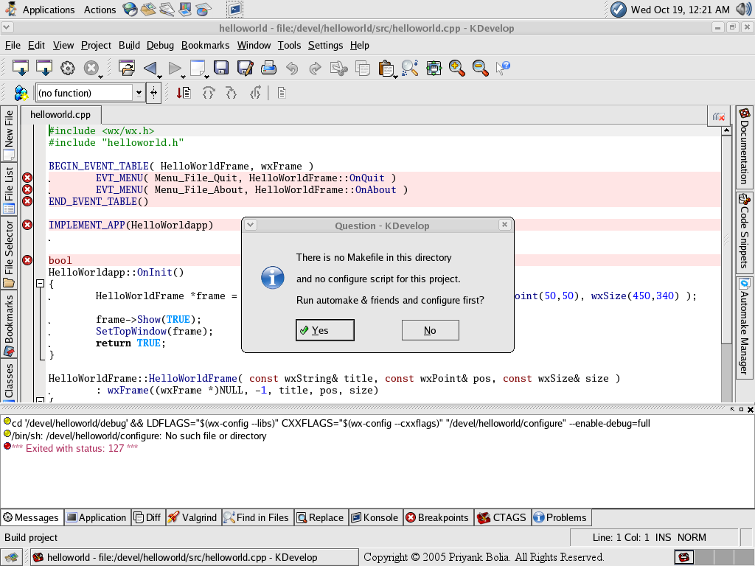Show the Valgrind tab
Viewport: 755px width, 566px height.
click(192, 517)
